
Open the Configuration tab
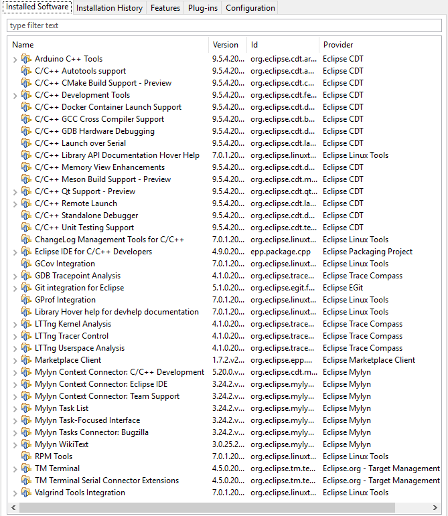pos(250,8)
